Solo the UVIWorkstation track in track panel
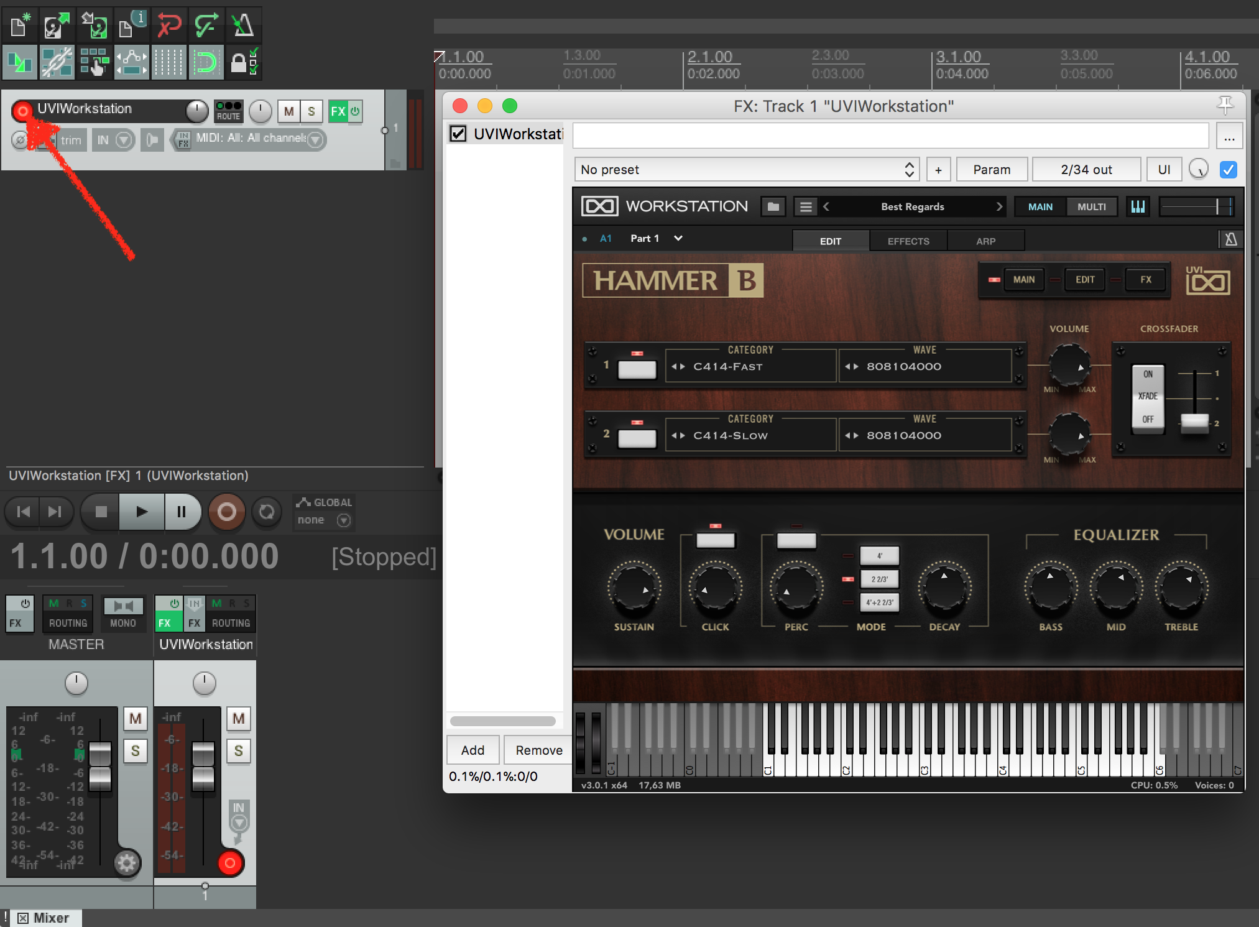The height and width of the screenshot is (927, 1259). pyautogui.click(x=311, y=111)
